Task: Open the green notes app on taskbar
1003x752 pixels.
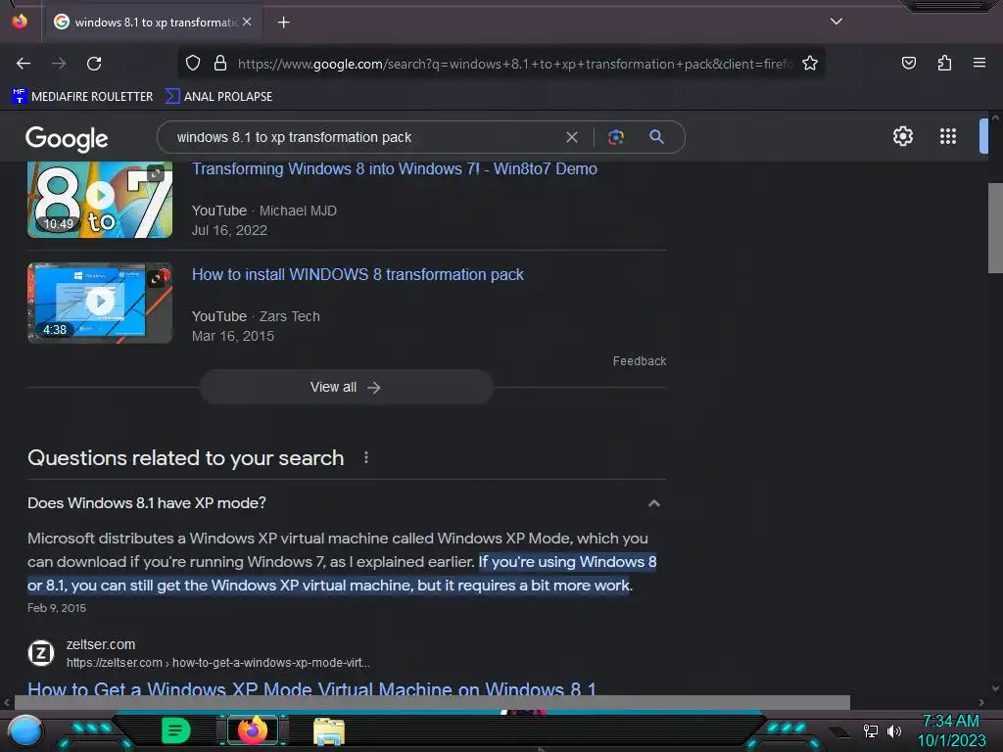Action: [x=176, y=730]
